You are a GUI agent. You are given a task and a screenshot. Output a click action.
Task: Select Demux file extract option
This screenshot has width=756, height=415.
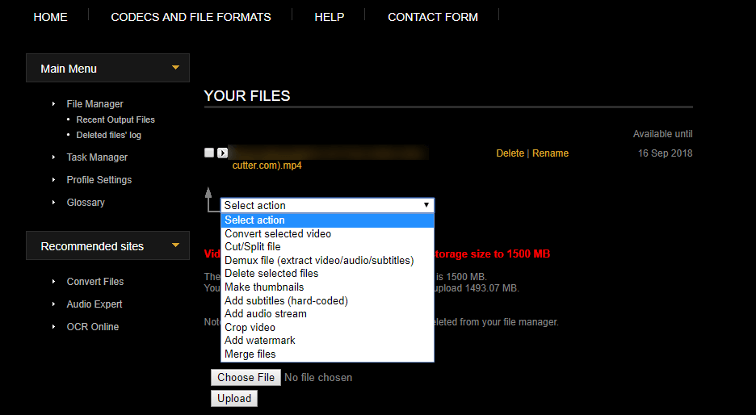319,260
